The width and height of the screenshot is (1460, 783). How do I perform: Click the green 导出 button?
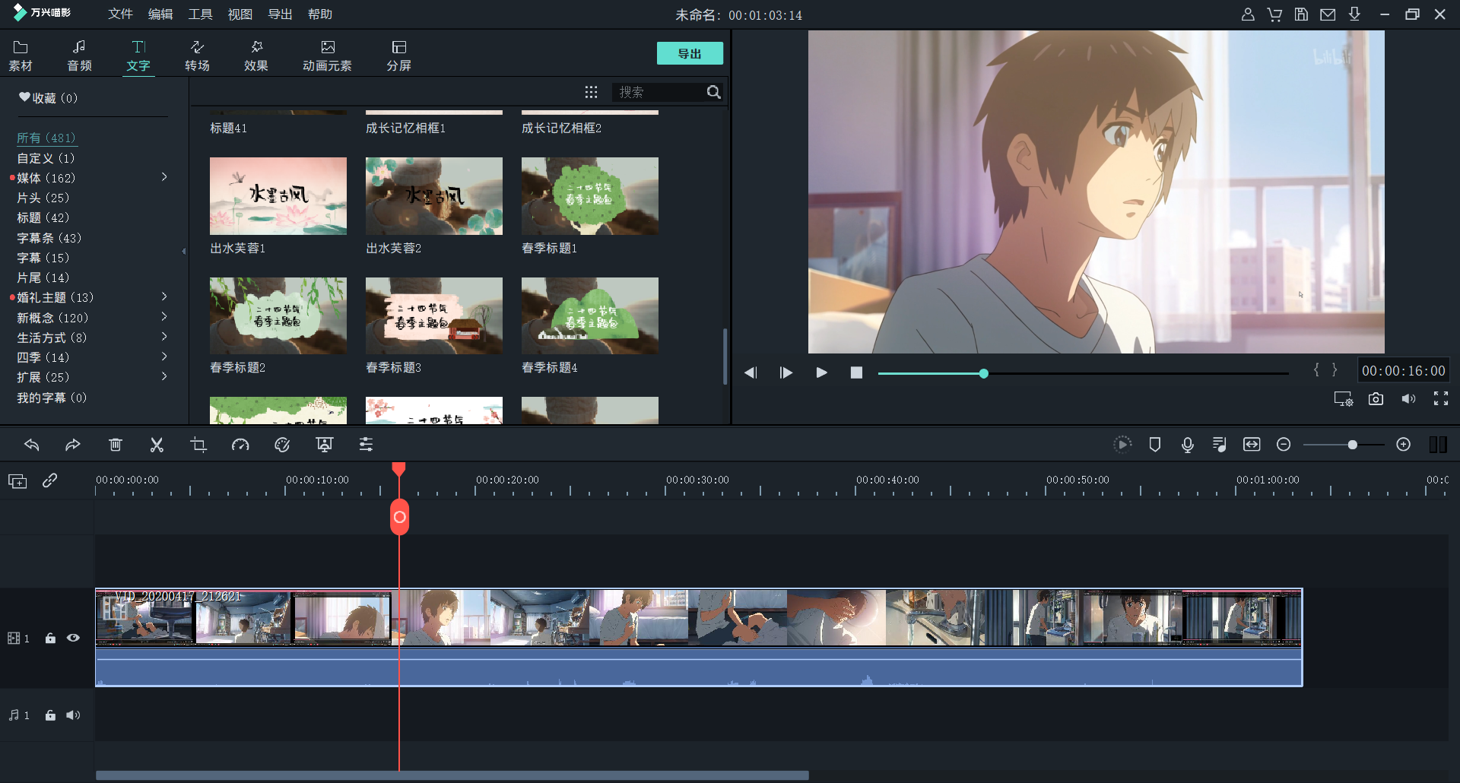[689, 54]
